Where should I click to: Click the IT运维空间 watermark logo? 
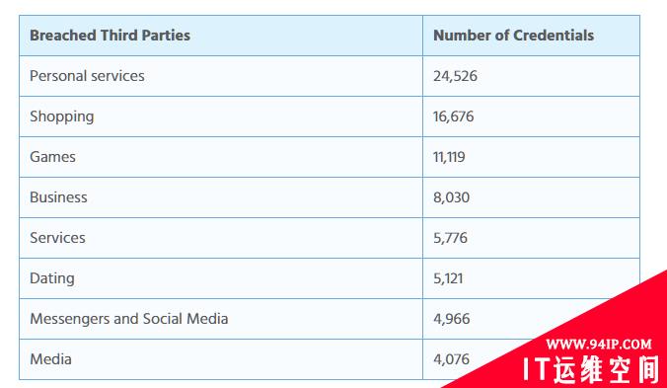click(x=591, y=369)
